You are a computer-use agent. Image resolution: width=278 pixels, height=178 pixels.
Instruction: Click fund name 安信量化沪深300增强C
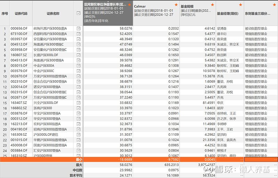tap(50, 50)
